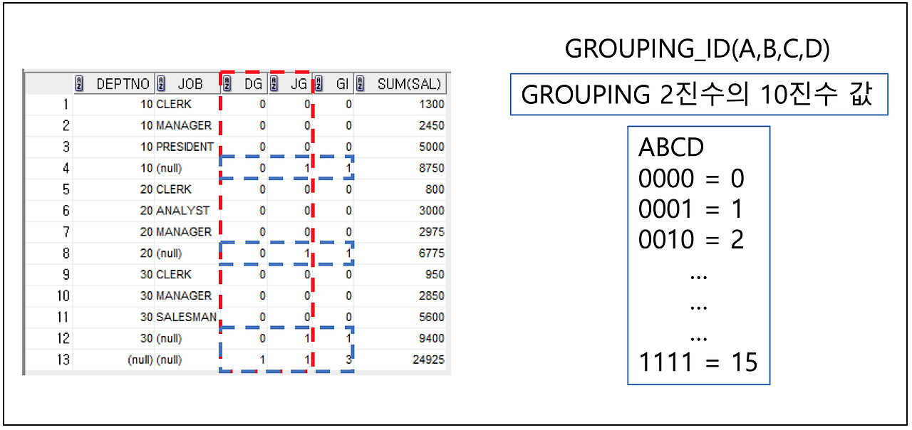Click the '0001 = 1' line
This screenshot has height=430, width=912.
[x=691, y=209]
